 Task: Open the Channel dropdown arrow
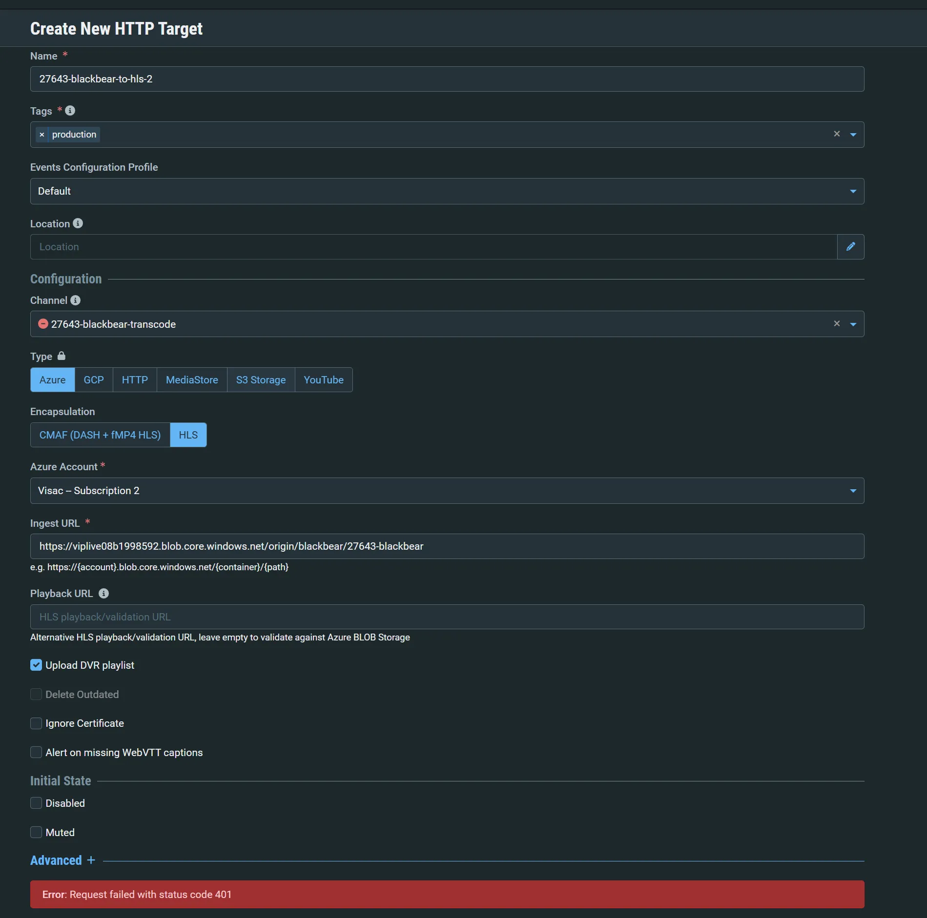(x=853, y=324)
